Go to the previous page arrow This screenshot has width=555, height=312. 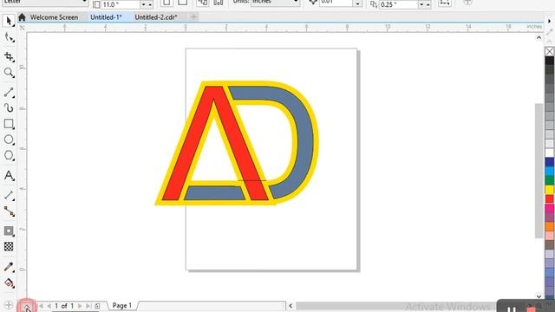[x=49, y=306]
